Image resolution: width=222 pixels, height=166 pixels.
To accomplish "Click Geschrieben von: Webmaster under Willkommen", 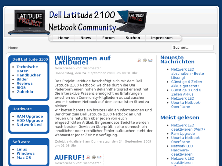I will click(x=78, y=68).
